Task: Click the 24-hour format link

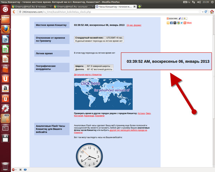Action: tap(134, 25)
